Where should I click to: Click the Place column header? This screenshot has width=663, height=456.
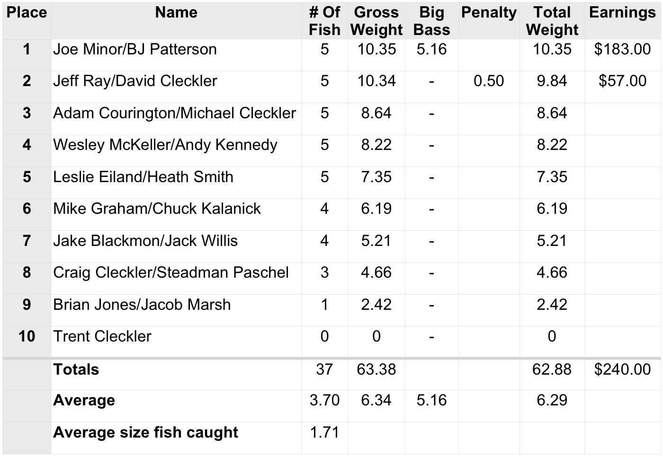(27, 13)
